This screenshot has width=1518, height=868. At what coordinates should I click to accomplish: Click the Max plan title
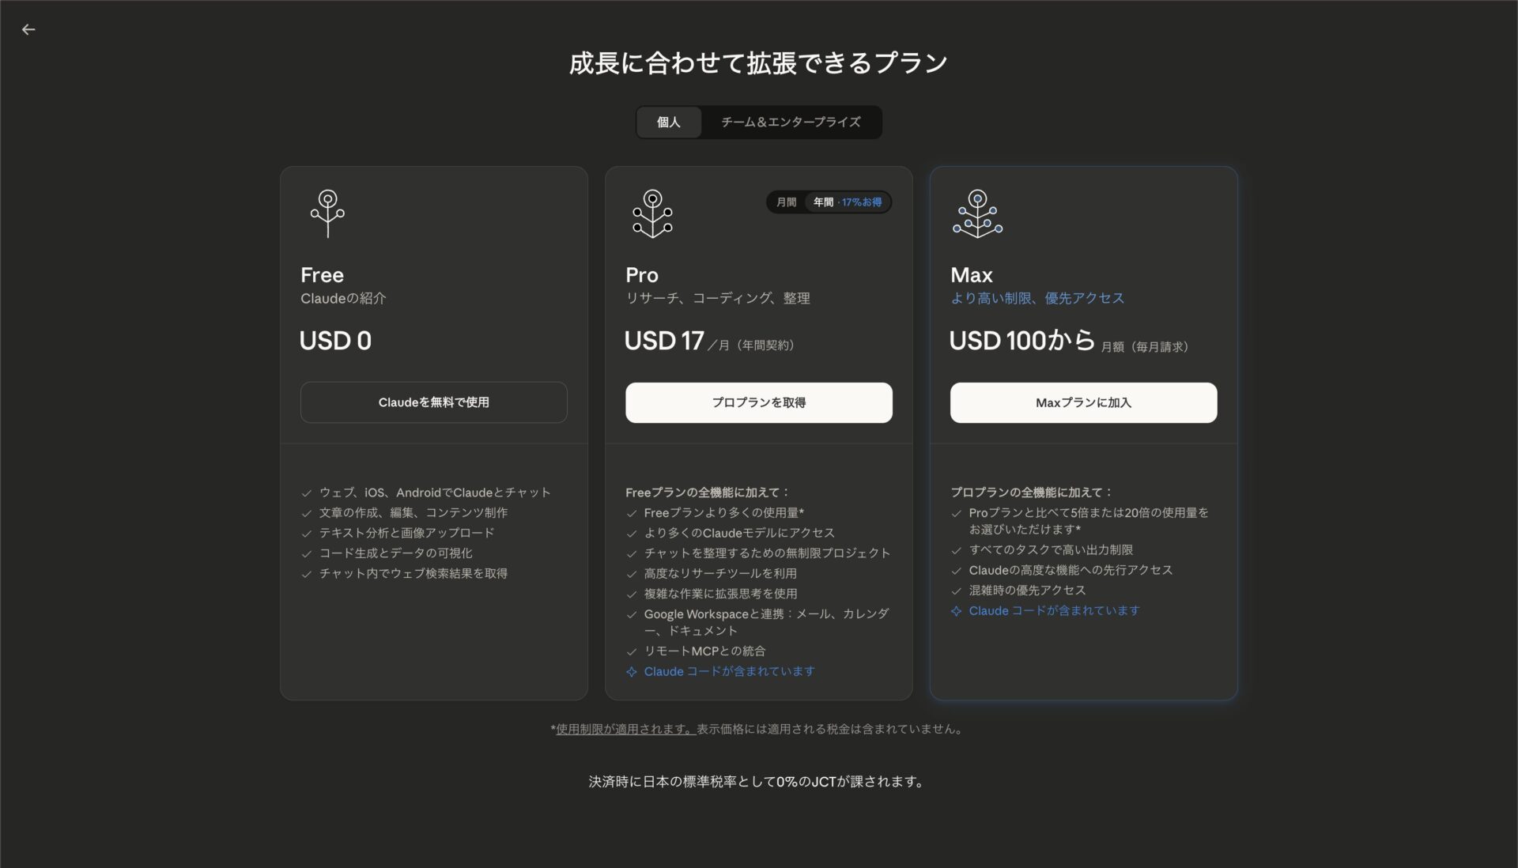[971, 275]
